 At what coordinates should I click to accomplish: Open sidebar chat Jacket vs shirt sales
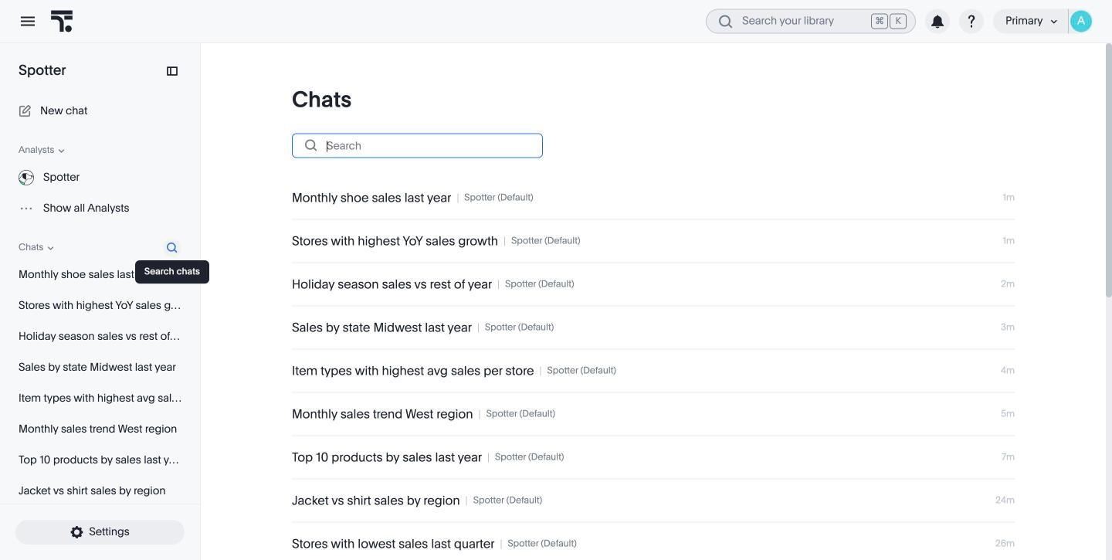tap(92, 491)
